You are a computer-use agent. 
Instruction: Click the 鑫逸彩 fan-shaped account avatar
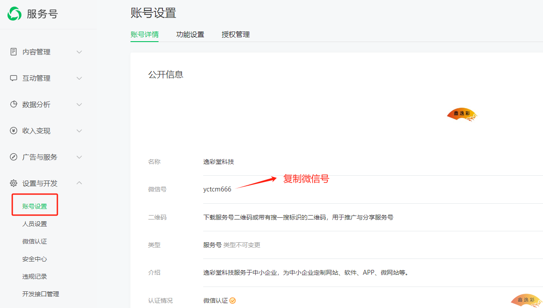(462, 115)
